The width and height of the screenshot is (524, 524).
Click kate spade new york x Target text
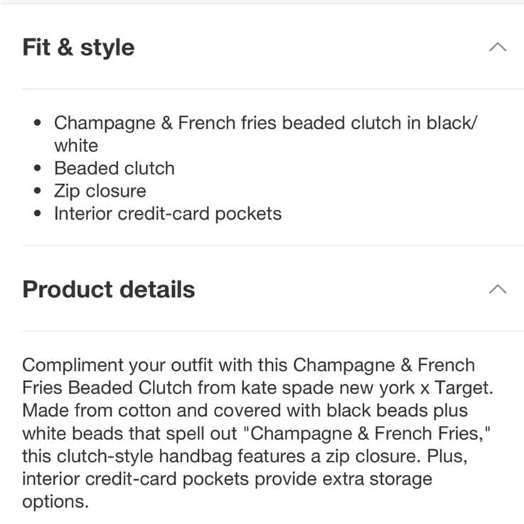click(367, 388)
